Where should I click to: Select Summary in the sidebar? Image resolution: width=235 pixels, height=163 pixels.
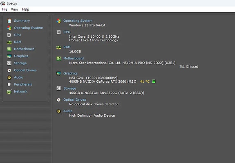tap(22, 21)
